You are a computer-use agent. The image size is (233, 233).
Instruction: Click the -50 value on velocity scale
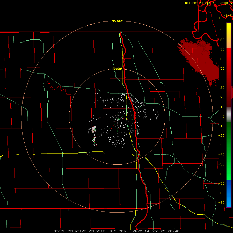pos(221,164)
